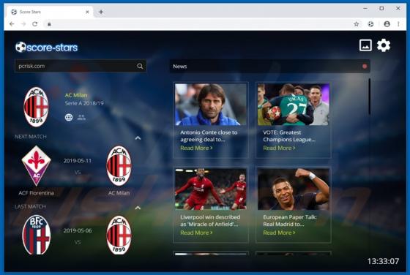Bookmark this page with the star icon
Screen dimensions: 410x275
[356, 24]
